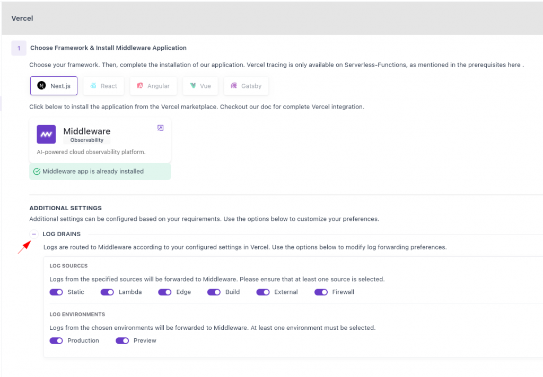The image size is (543, 377).
Task: Select the Angular framework tab
Action: click(154, 86)
